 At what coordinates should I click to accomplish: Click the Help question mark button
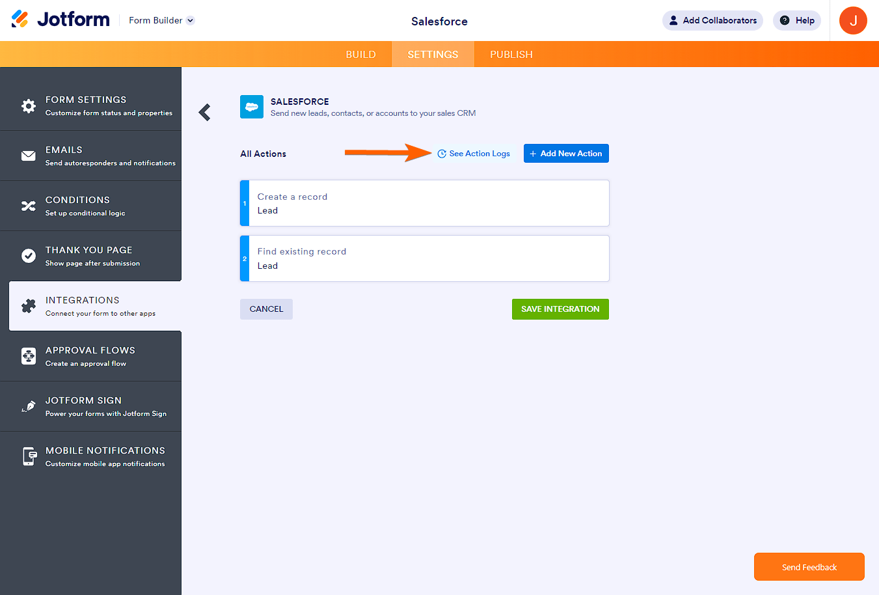click(x=796, y=20)
